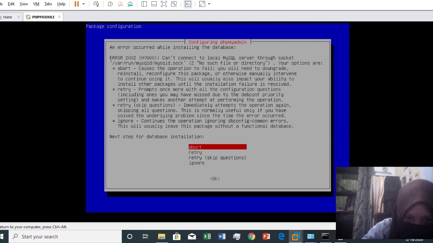Open Microsoft Edge from the taskbar

[281, 237]
